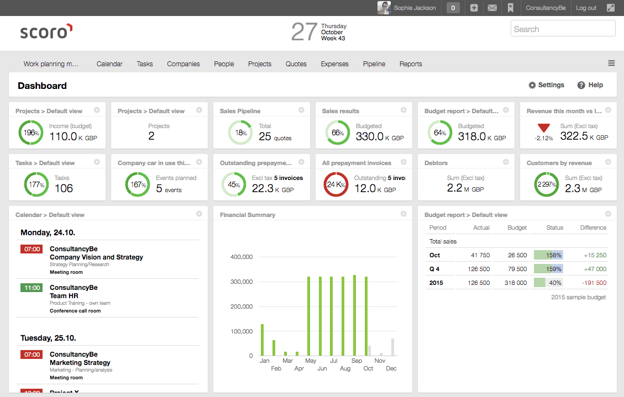Image resolution: width=624 pixels, height=397 pixels.
Task: Click Log out
Action: point(586,8)
